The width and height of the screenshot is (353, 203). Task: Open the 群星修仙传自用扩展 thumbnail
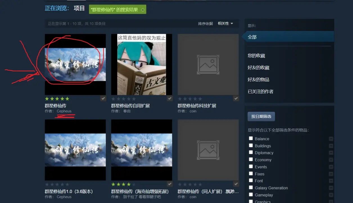click(x=142, y=64)
